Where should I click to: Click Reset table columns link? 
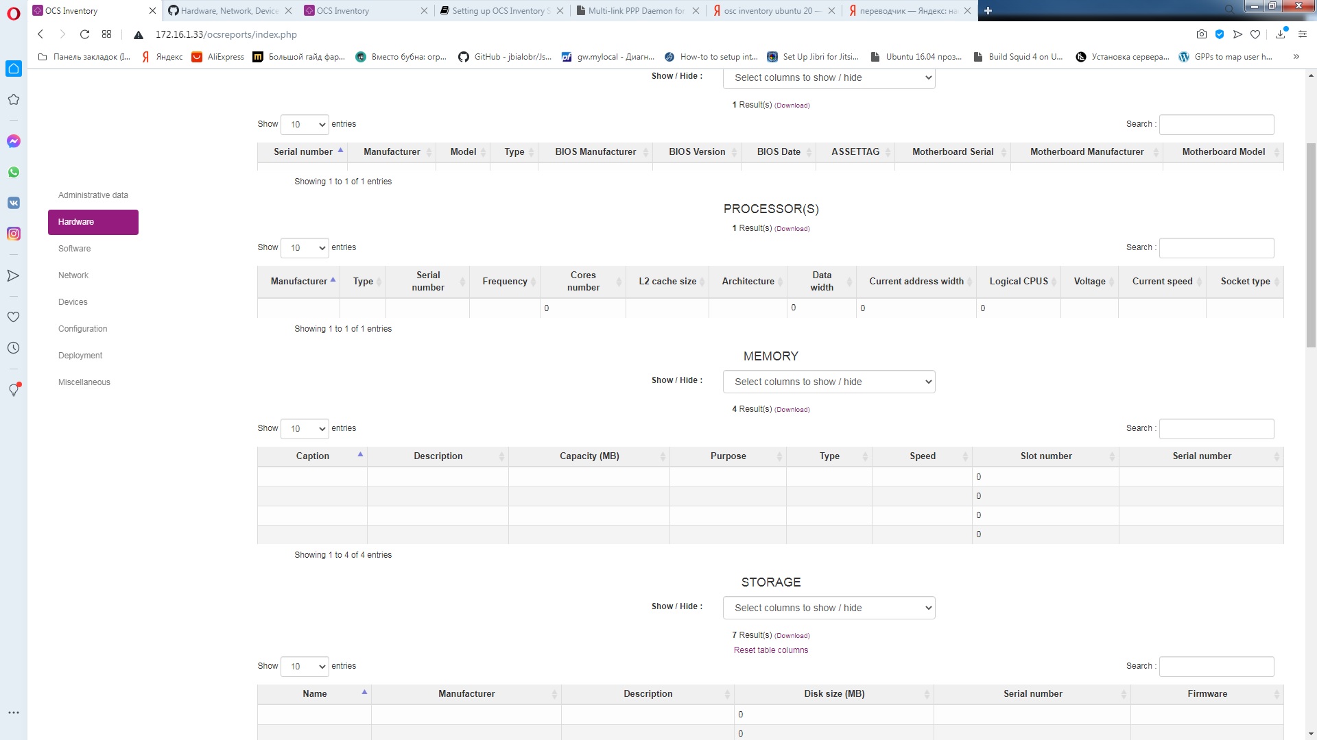click(x=770, y=650)
